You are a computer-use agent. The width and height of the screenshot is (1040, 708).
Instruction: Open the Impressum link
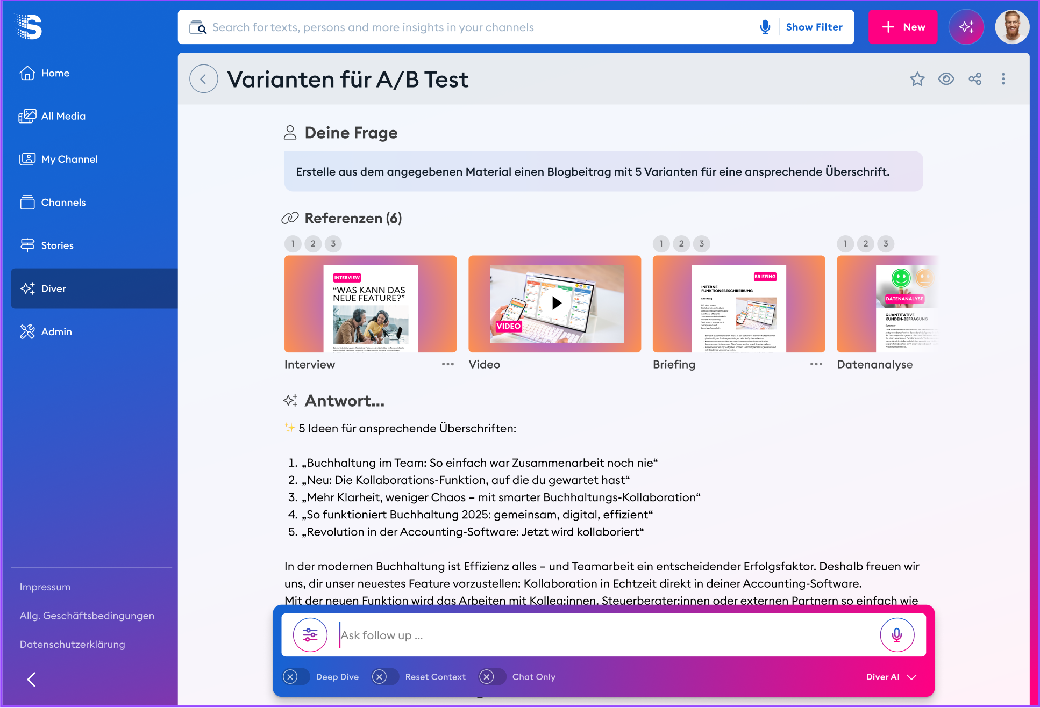pyautogui.click(x=45, y=587)
